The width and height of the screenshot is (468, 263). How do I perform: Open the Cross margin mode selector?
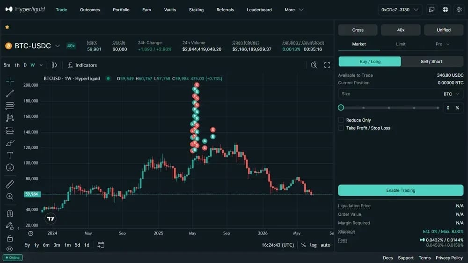point(358,30)
